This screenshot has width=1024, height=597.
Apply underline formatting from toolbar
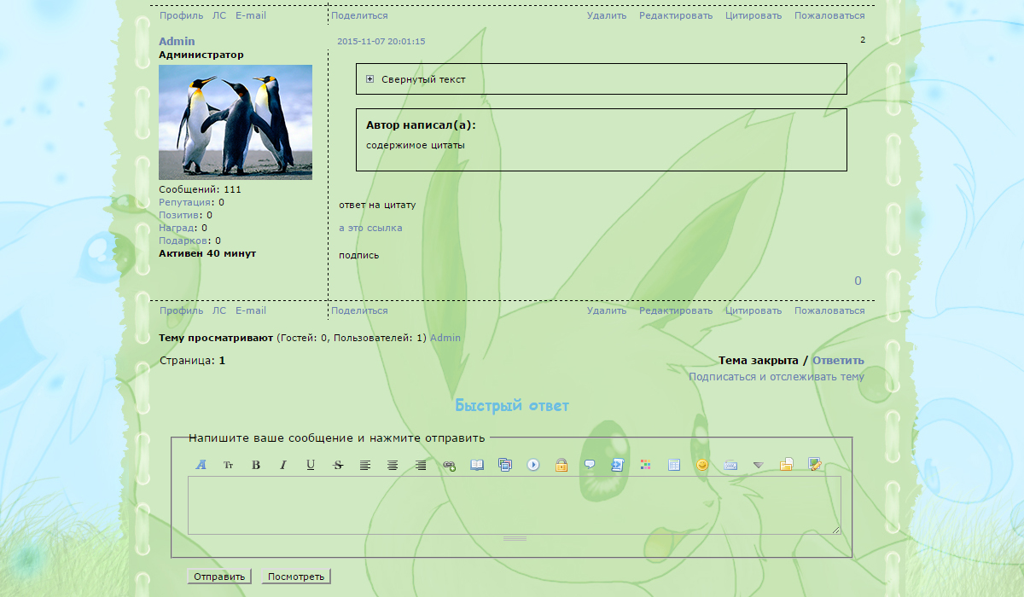pos(311,465)
